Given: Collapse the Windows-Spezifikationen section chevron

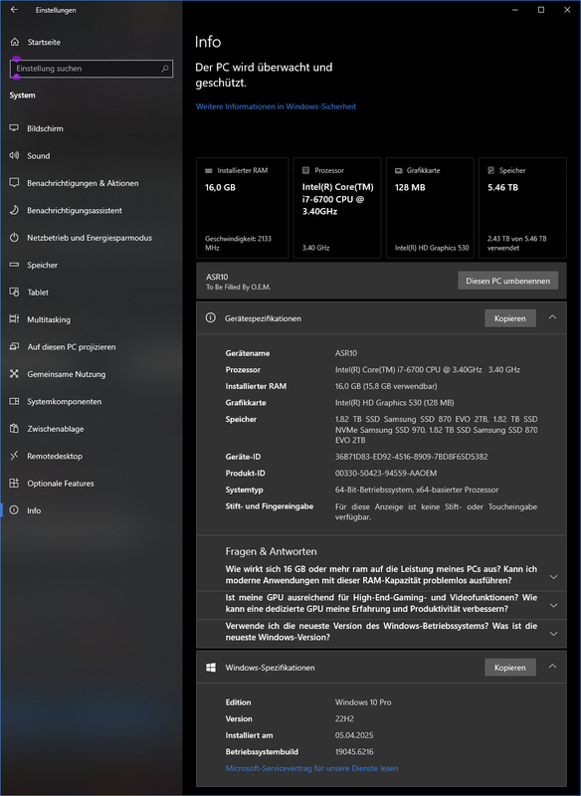Looking at the screenshot, I should (552, 666).
